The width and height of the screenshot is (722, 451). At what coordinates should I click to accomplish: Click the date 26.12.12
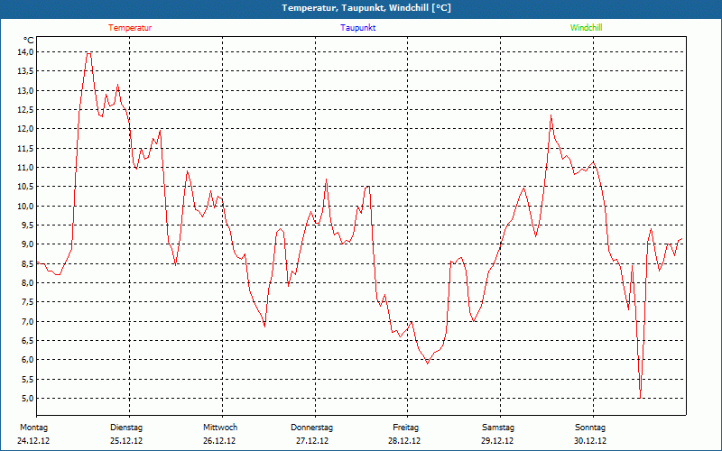click(219, 441)
